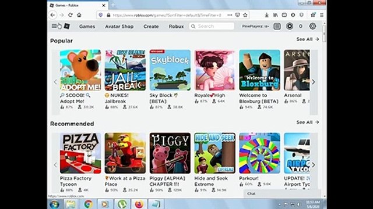Viewport: 373px width, 209px height.
Task: Show previous Popular games with left arrow
Action: [x=55, y=82]
